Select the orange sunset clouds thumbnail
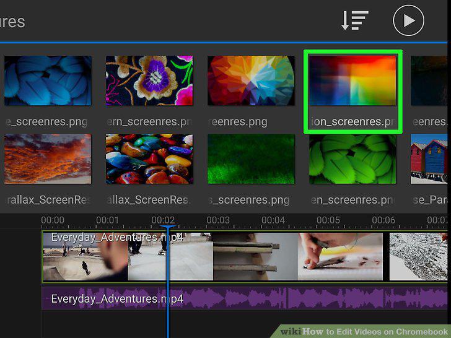This screenshot has height=338, width=451. pos(48,159)
